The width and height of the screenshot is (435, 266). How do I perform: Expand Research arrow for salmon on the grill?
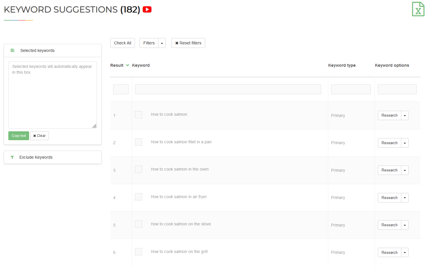coord(405,252)
